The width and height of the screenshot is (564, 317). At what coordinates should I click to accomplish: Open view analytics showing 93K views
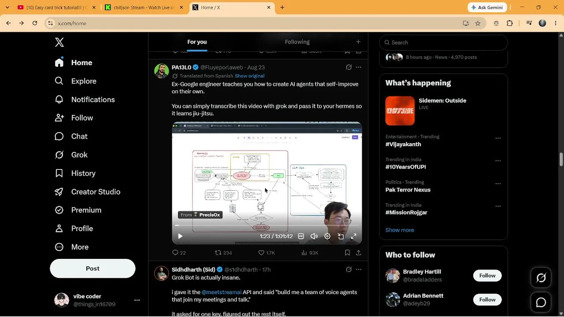pyautogui.click(x=309, y=253)
